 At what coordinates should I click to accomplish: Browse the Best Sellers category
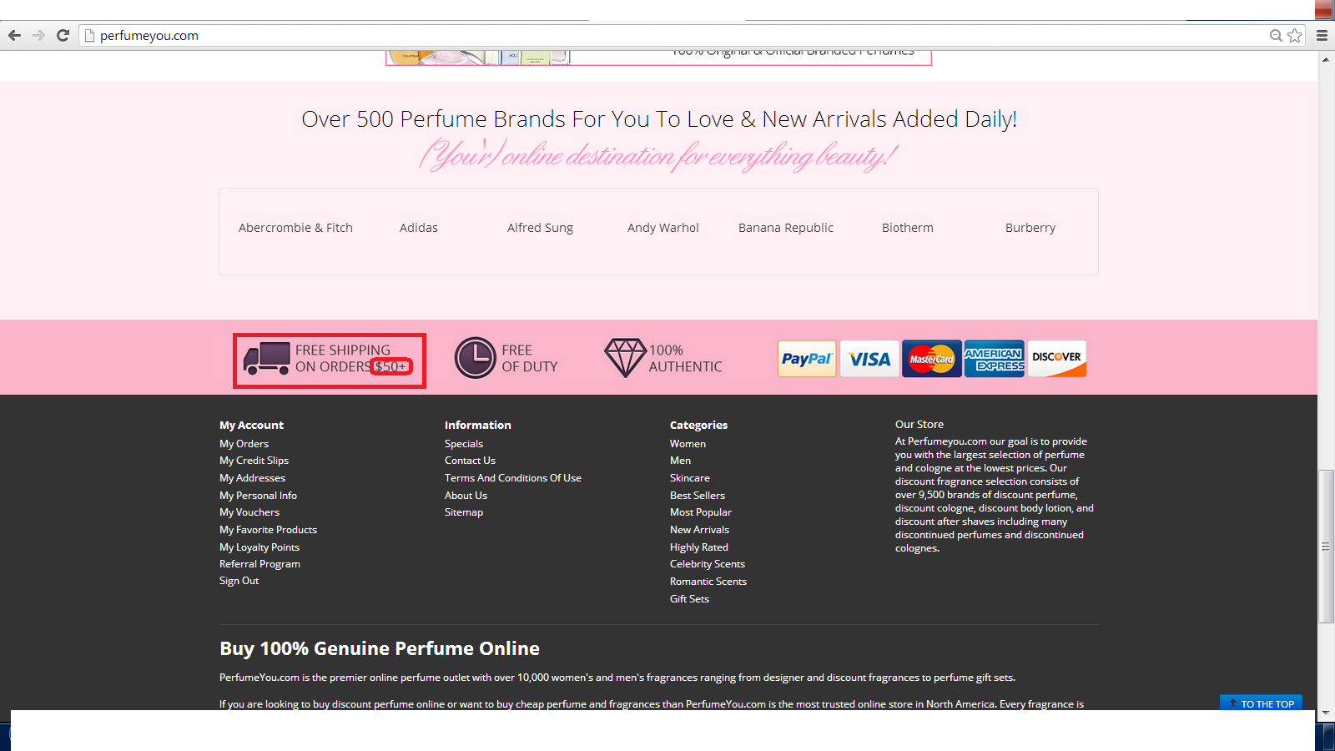coord(698,496)
